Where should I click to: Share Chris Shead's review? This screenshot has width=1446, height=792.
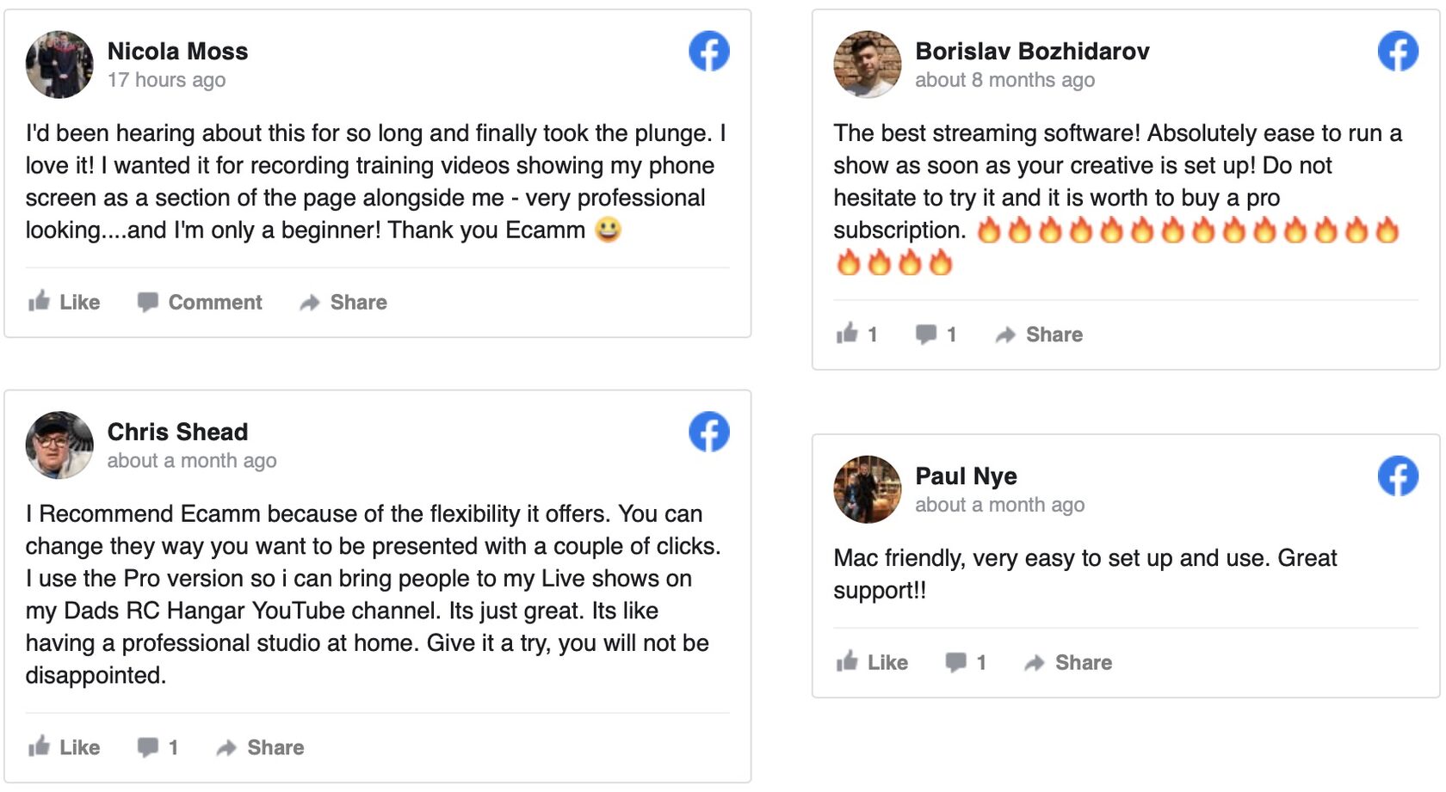(260, 747)
